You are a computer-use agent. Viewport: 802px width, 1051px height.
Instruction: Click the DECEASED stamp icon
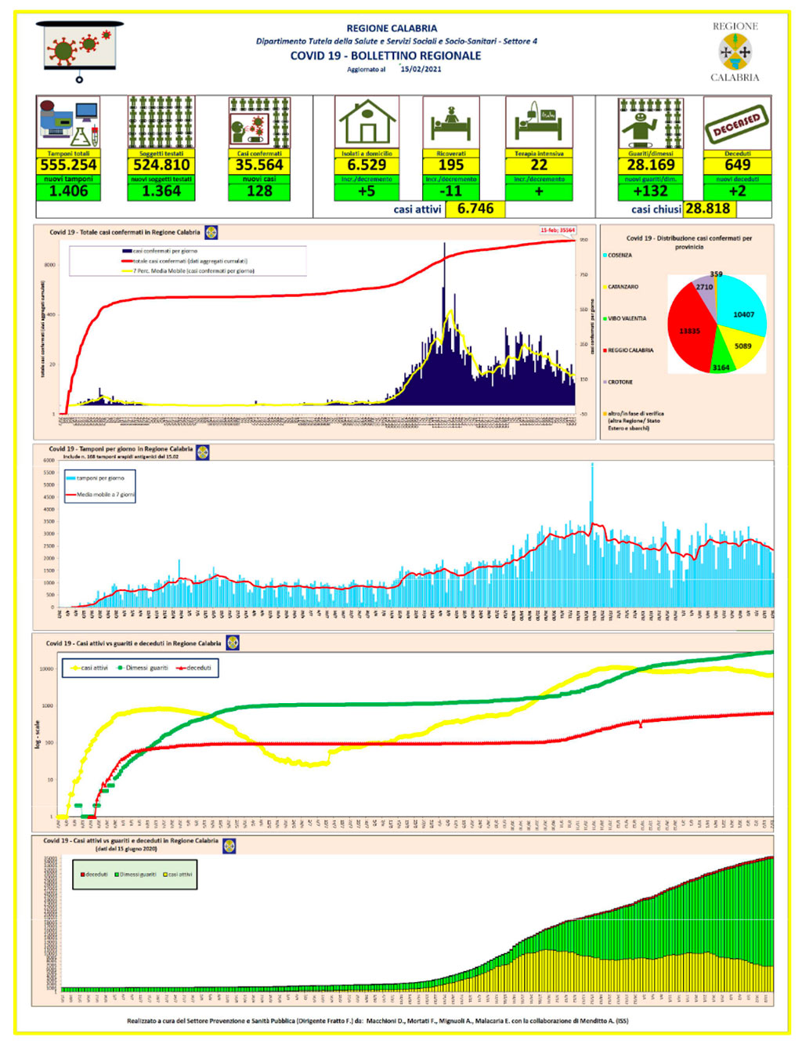coord(737,123)
